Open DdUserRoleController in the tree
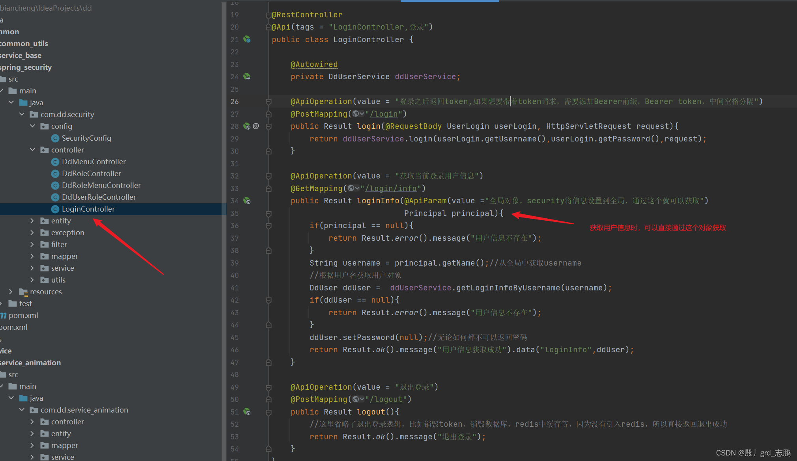Viewport: 797px width, 461px height. coord(99,197)
